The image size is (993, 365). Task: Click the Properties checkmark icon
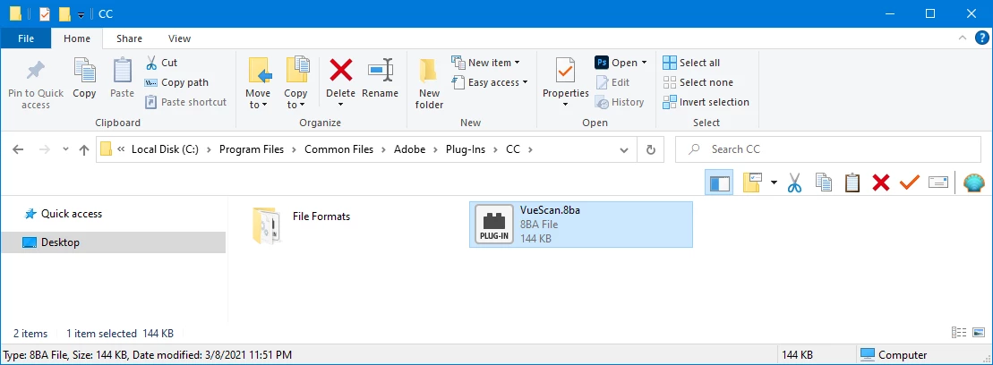point(566,71)
